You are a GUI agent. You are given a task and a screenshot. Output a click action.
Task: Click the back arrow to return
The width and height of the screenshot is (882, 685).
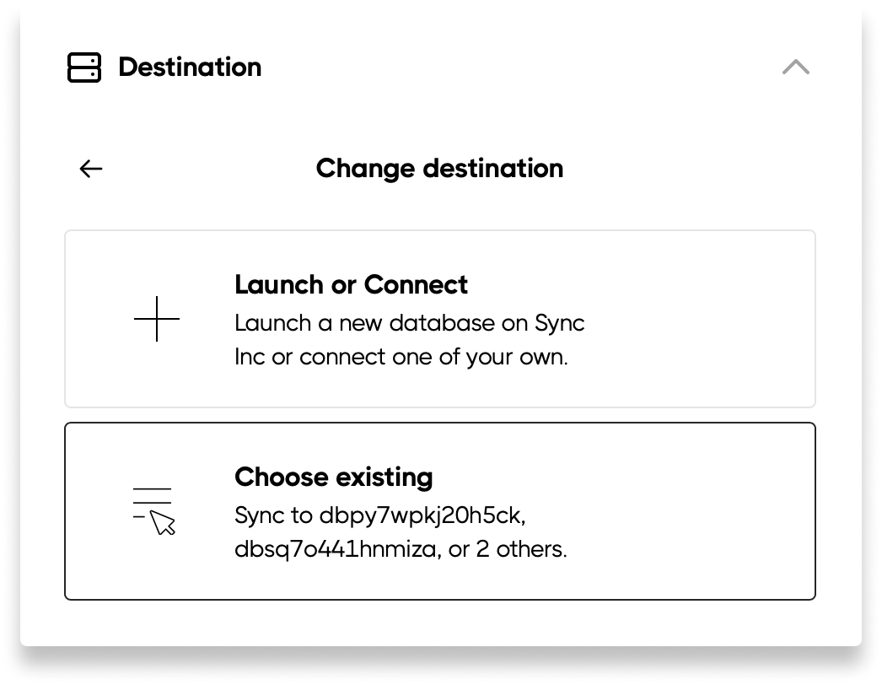click(x=91, y=168)
